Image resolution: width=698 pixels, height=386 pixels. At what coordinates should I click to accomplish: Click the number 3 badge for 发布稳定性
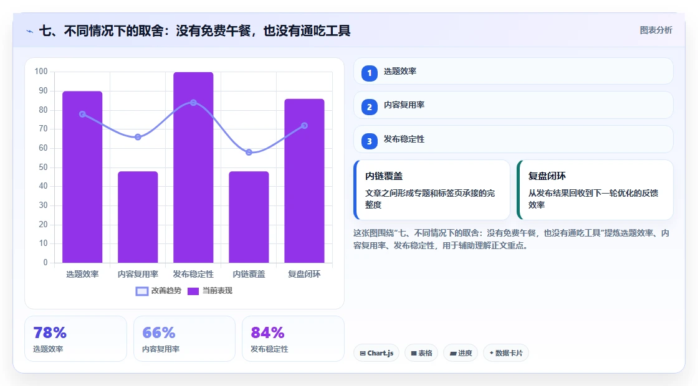(370, 141)
